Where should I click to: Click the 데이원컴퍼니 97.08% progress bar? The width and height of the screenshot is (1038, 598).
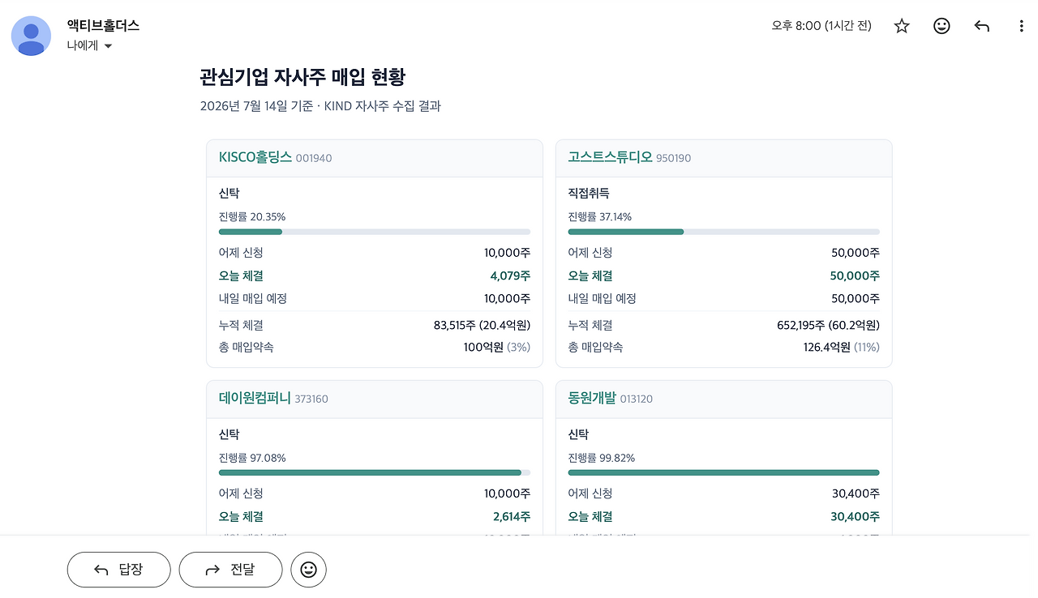click(x=375, y=472)
